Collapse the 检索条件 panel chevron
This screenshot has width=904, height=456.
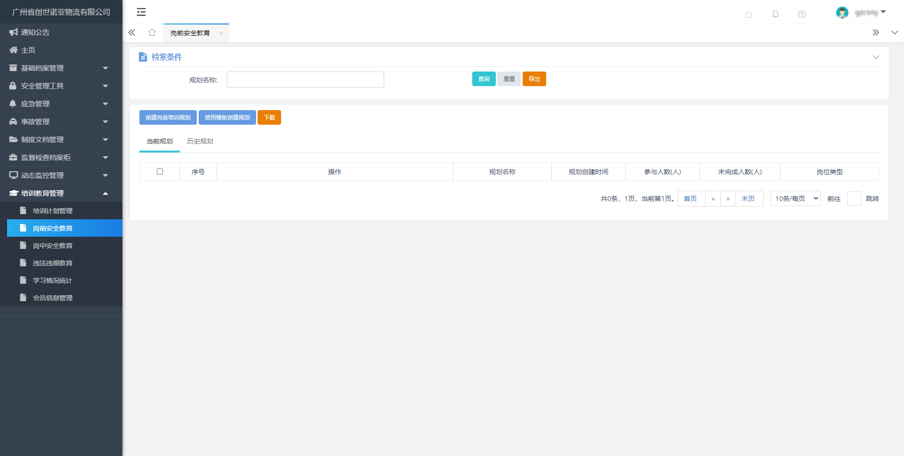point(876,57)
